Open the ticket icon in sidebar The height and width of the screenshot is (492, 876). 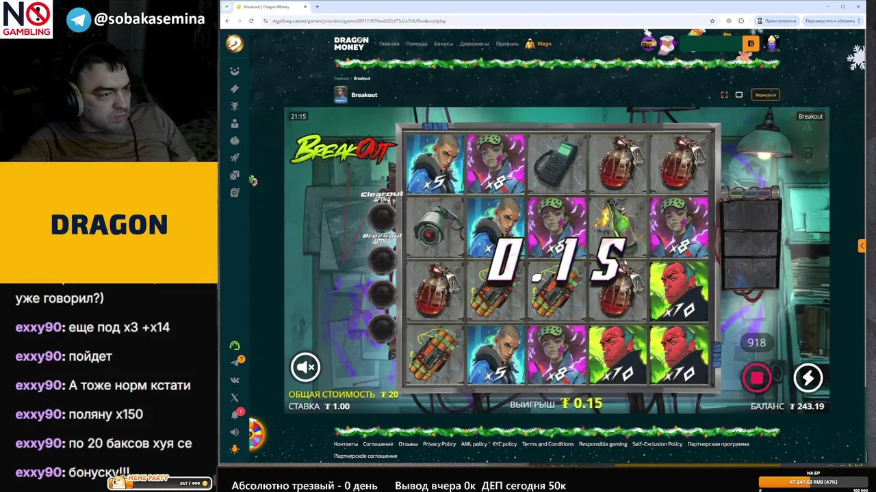[x=235, y=89]
